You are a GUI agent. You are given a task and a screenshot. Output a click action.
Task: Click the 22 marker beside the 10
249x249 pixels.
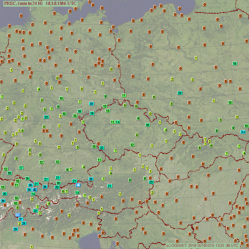(x=102, y=148)
